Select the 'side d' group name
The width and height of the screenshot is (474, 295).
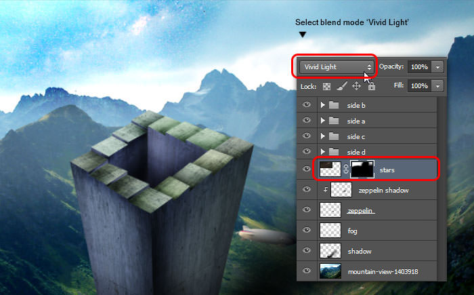[356, 152]
